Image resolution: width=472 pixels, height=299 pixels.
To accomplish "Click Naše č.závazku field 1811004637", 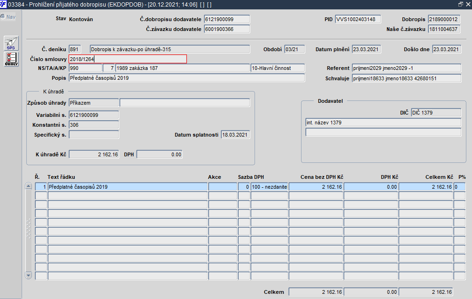I will click(444, 29).
